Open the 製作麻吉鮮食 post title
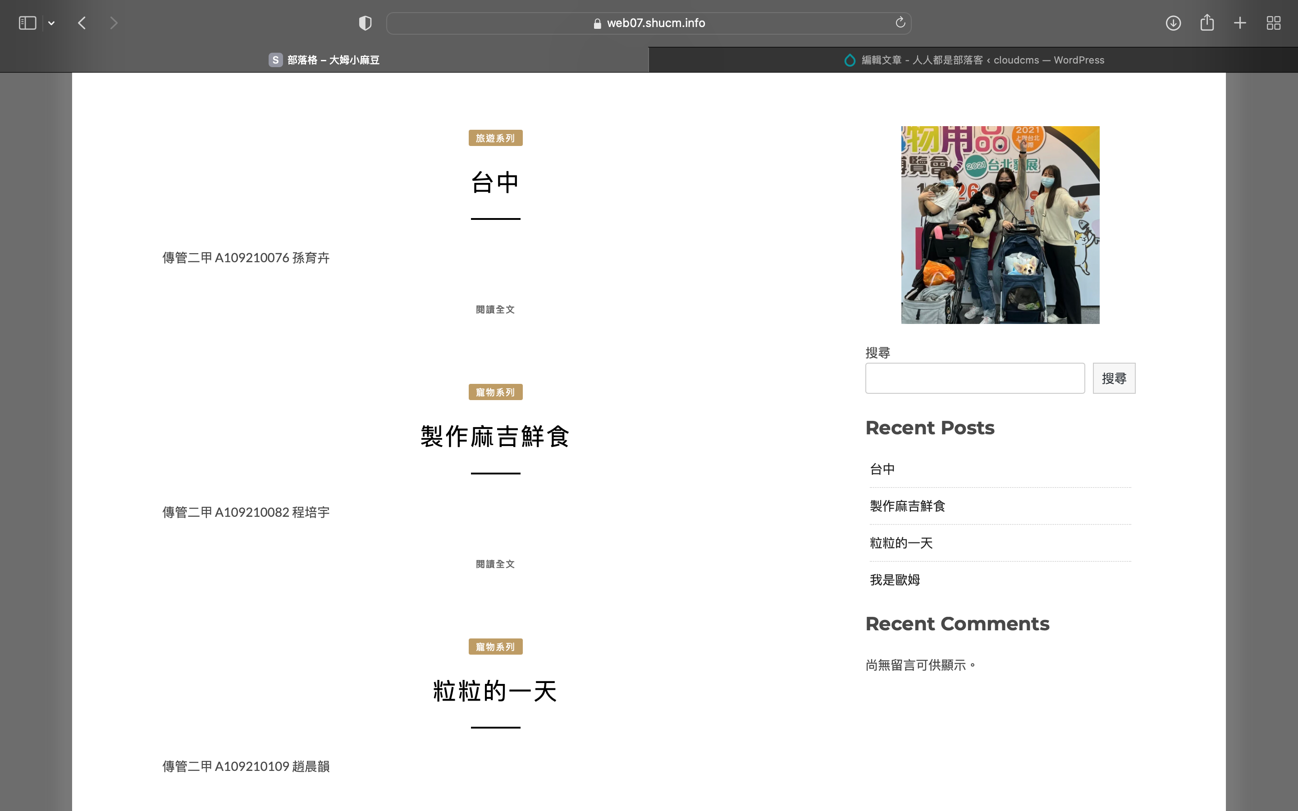1298x811 pixels. coord(495,437)
